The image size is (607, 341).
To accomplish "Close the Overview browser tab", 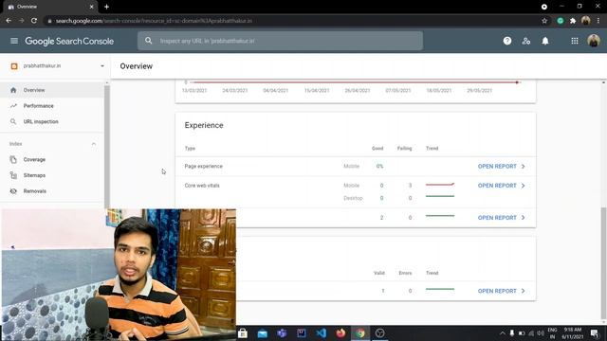I will [91, 7].
